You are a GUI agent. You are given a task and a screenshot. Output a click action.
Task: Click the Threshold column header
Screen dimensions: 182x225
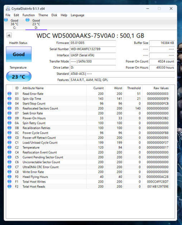tap(133, 88)
